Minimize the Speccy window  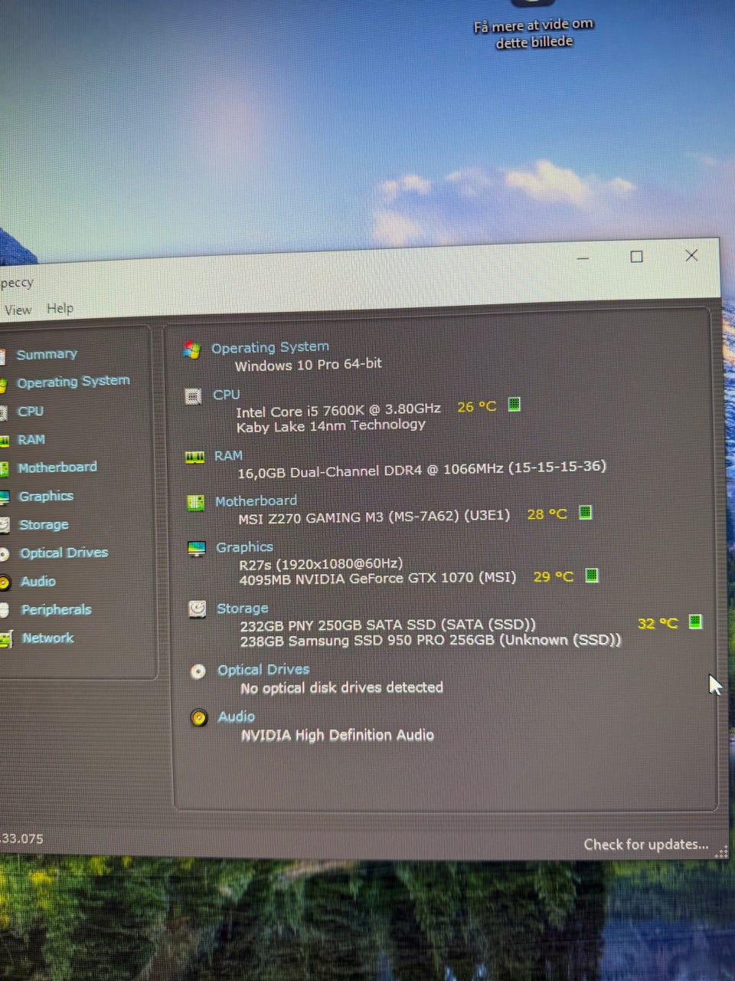[x=583, y=258]
